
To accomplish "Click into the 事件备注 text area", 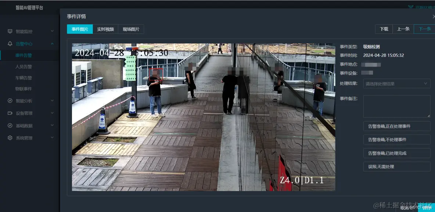I will 397,107.
